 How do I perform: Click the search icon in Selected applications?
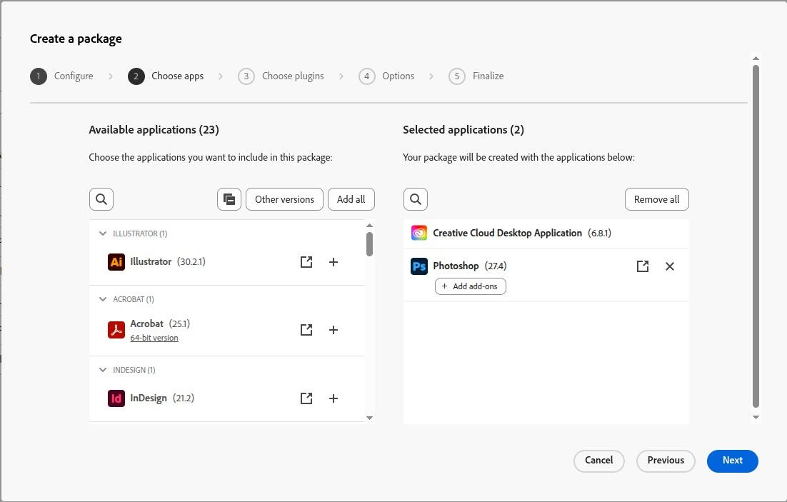pos(416,199)
